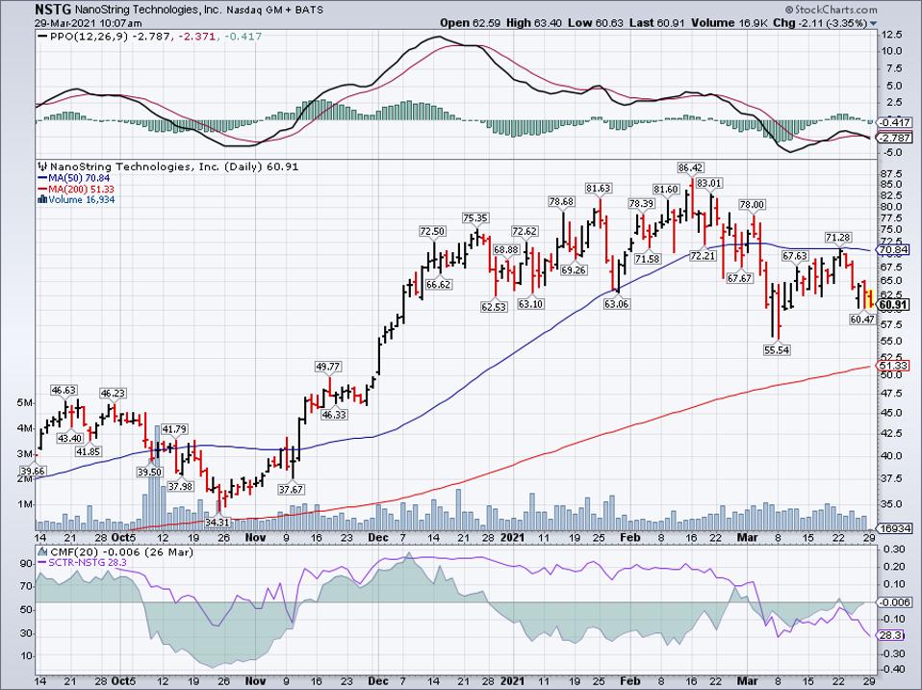Click the 37.67 price label
The height and width of the screenshot is (690, 922).
(291, 489)
